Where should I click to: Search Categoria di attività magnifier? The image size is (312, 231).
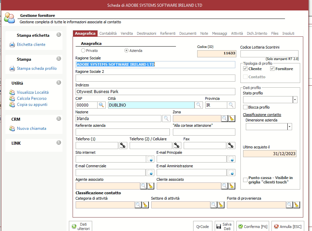pos(138,205)
